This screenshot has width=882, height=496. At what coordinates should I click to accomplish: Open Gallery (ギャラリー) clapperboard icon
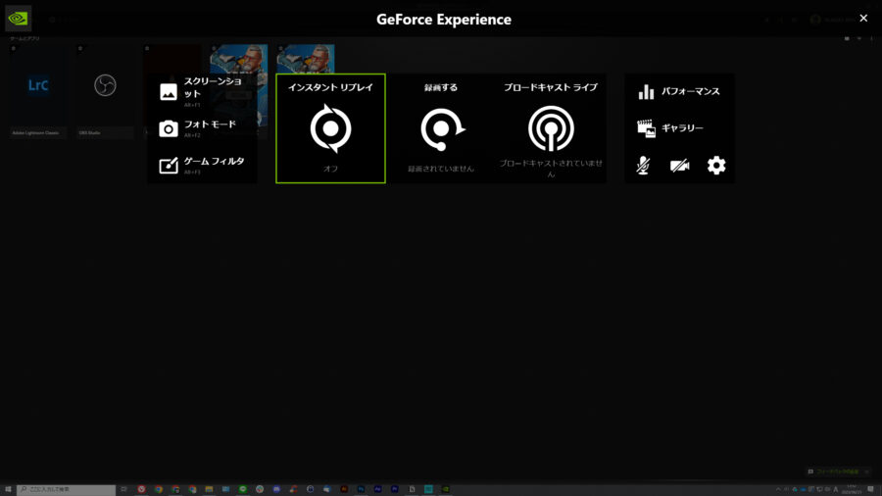coord(647,128)
